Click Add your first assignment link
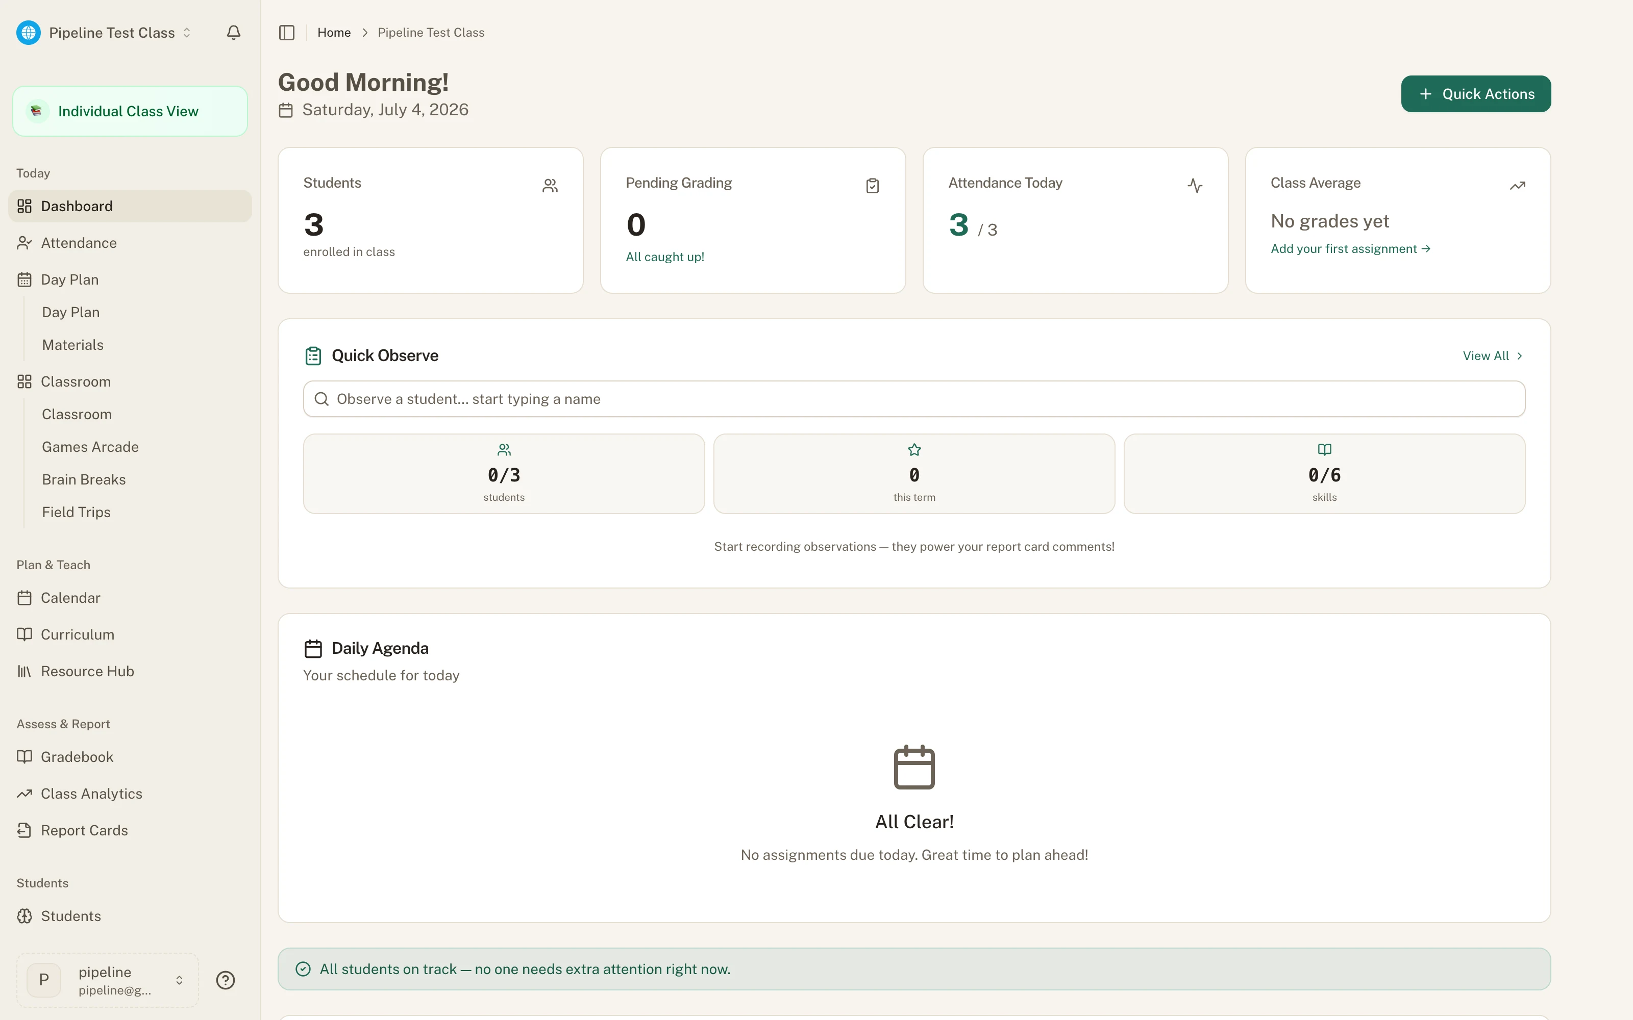 coord(1350,249)
